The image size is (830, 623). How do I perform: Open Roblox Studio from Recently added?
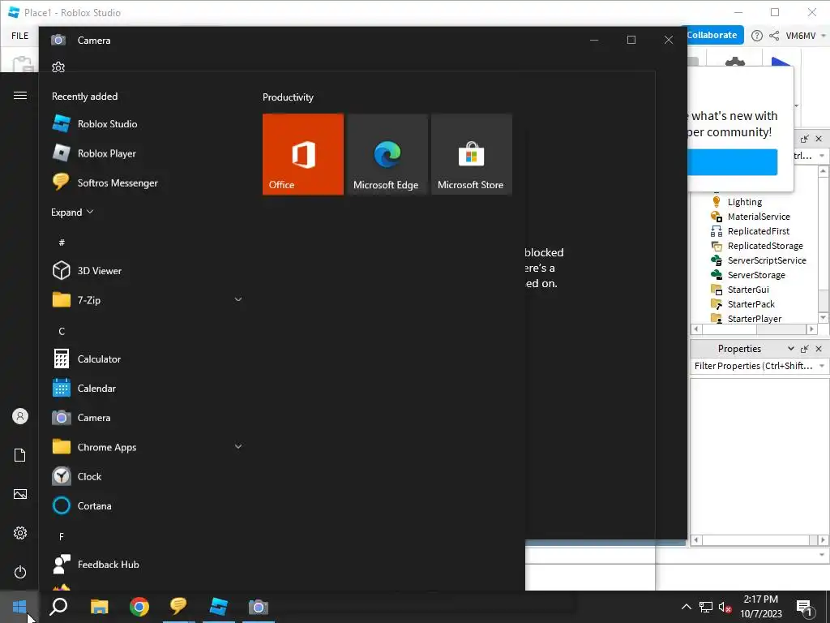pos(147,124)
